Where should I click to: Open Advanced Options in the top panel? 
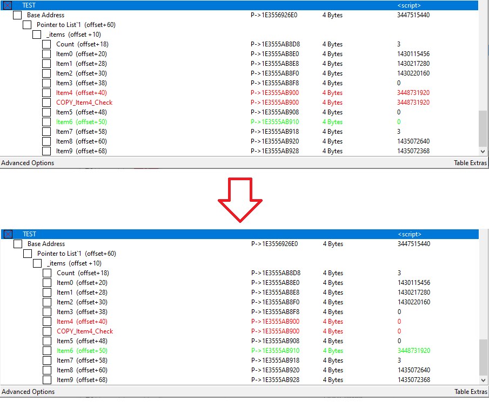click(28, 163)
